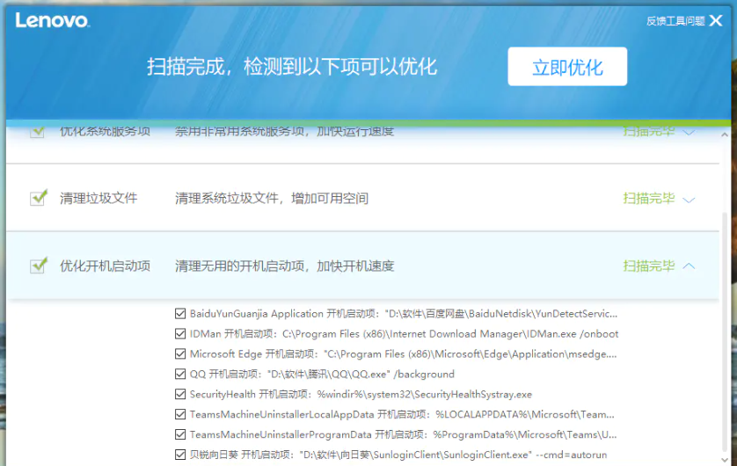Close the Lenovo optimization tool window

[x=716, y=20]
